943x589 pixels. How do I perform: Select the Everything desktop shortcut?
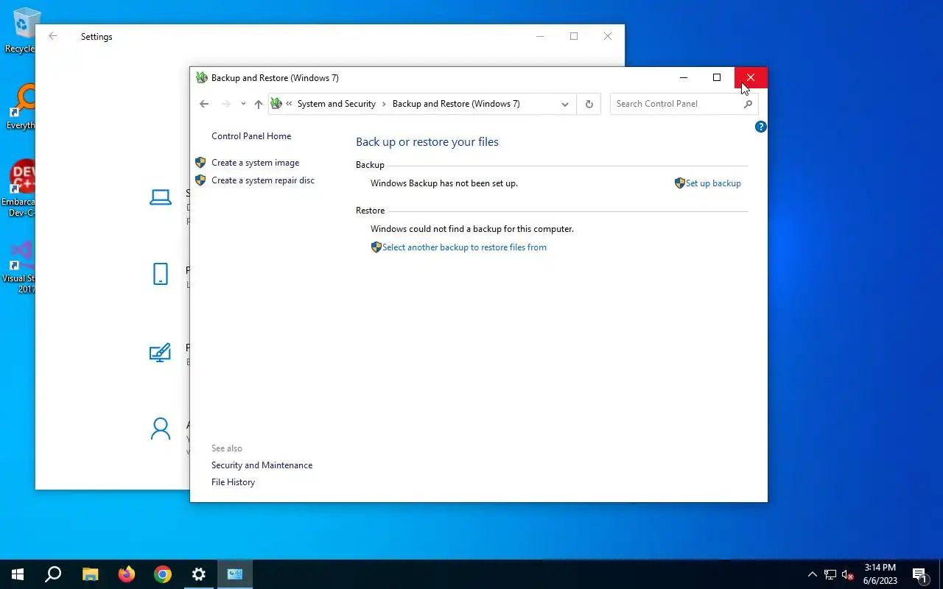pyautogui.click(x=21, y=107)
